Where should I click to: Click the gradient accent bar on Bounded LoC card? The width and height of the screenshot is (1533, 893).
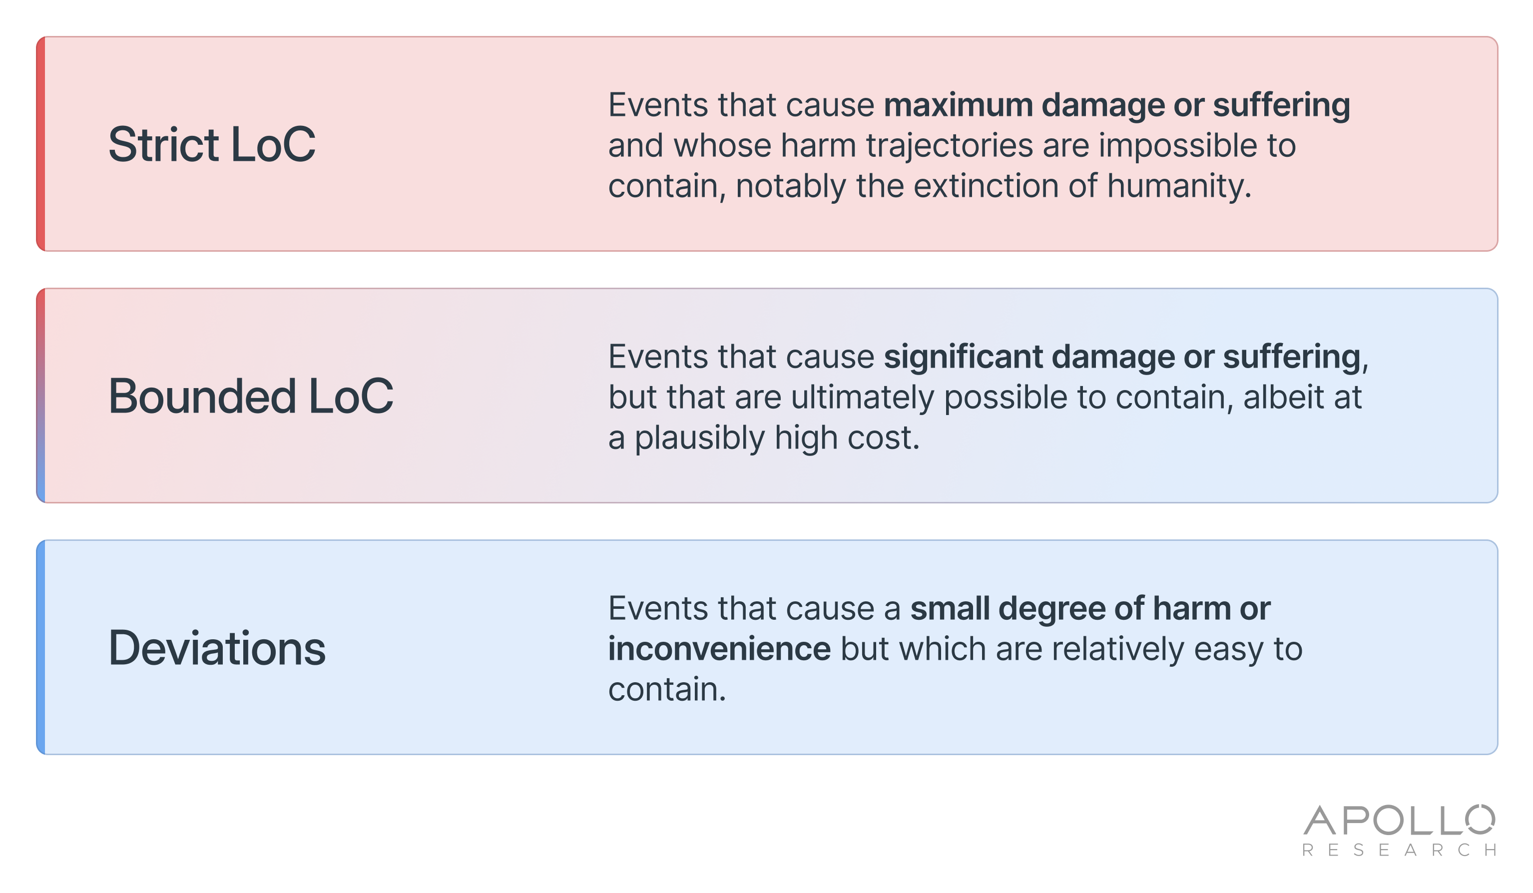41,396
